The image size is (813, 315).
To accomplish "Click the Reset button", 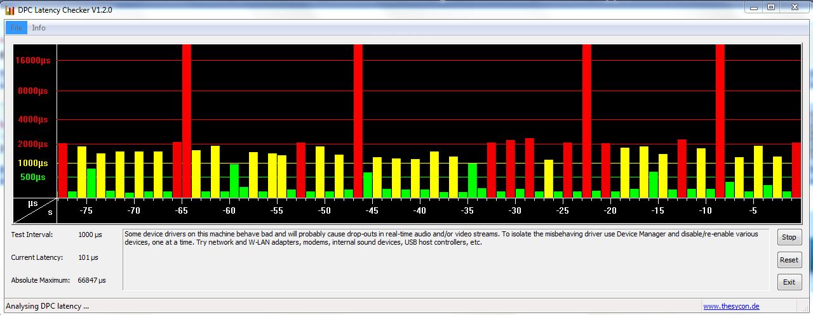I will click(789, 260).
